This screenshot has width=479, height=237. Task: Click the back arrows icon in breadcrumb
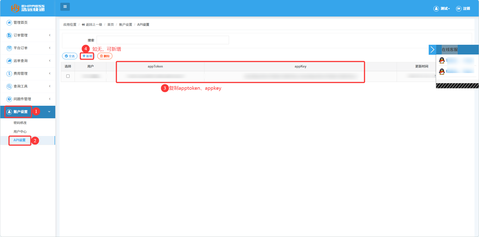[83, 24]
